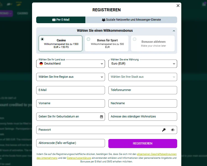Viewport: 207px width, 166px height.
Task: Focus the Aktionscode (falls verfügbar) field
Action: click(x=70, y=143)
